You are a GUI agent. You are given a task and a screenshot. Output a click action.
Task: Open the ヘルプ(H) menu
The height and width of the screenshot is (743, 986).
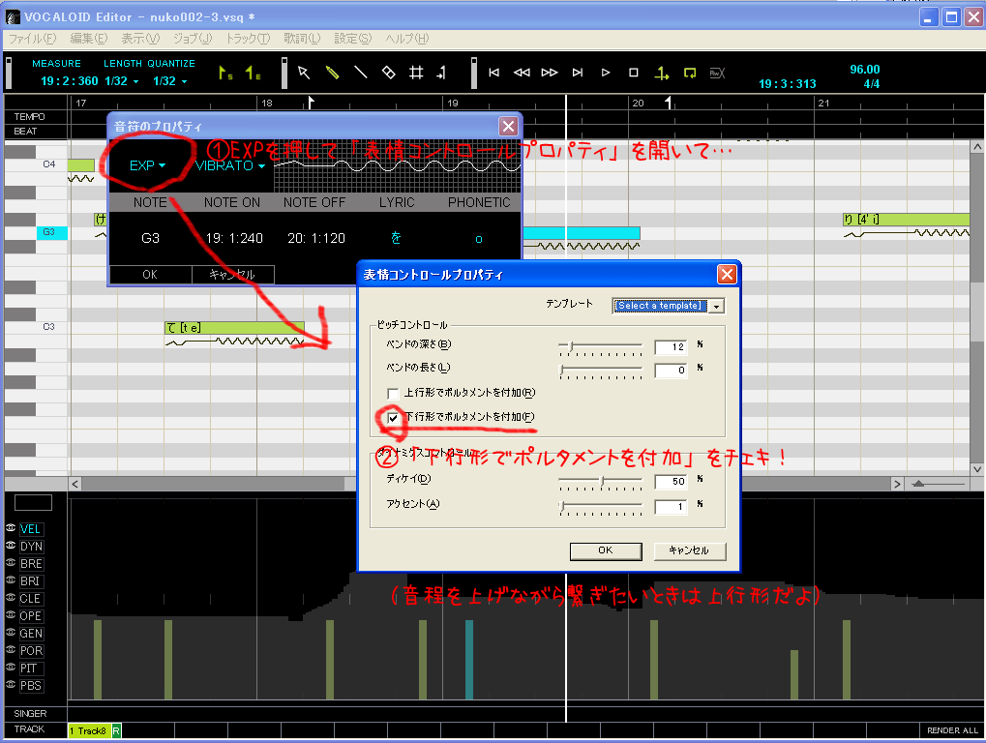pyautogui.click(x=406, y=39)
